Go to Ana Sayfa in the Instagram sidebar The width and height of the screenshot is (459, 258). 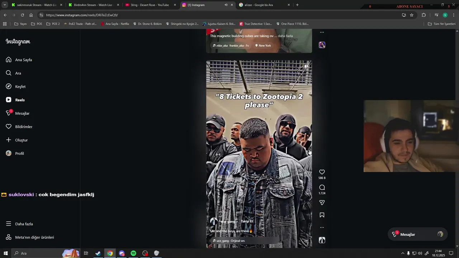click(x=19, y=60)
